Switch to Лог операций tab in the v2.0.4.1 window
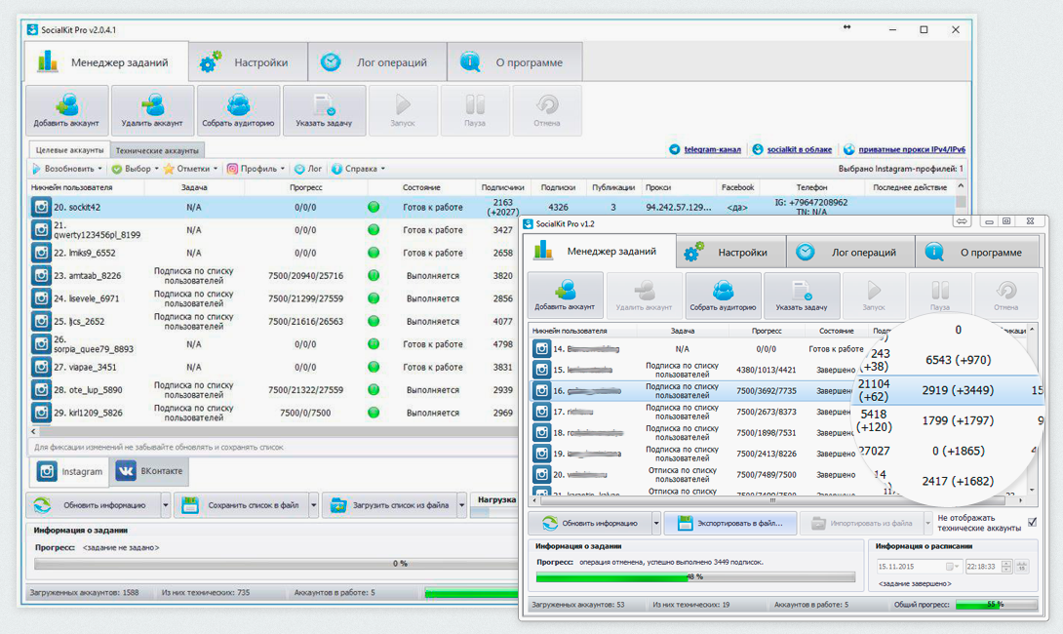Screen dimensions: 1063x634 click(377, 62)
